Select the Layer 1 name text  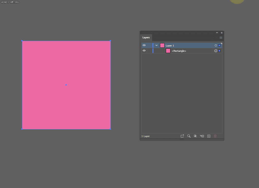170,46
